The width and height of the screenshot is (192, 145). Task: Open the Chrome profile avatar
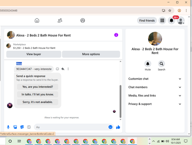pyautogui.click(x=179, y=10)
